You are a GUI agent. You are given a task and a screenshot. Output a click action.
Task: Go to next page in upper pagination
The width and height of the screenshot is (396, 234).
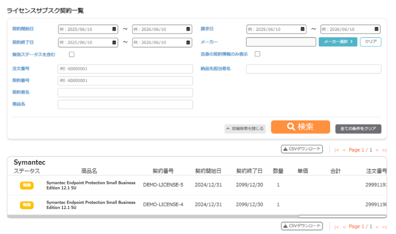coord(377,150)
